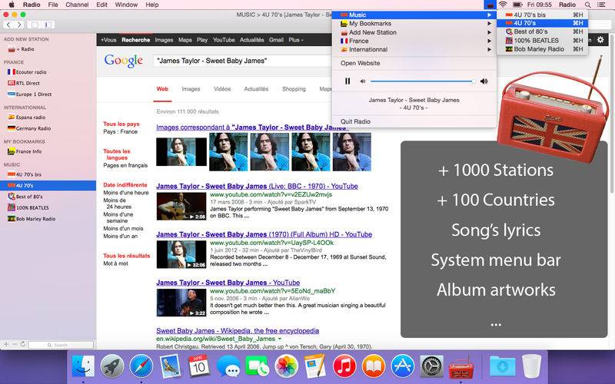Screen dimensions: 615x384
Task: Choose Bob Marley Radio in submenu
Action: pos(542,49)
